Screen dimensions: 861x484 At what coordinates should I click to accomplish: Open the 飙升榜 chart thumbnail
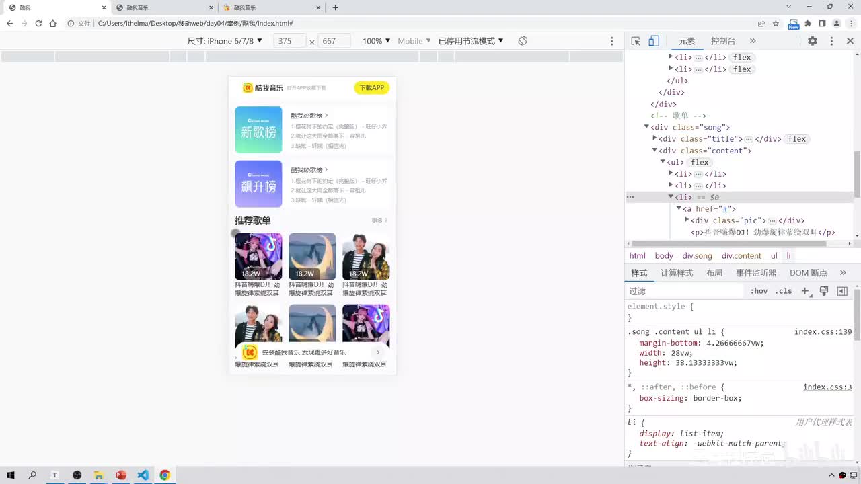(x=258, y=184)
